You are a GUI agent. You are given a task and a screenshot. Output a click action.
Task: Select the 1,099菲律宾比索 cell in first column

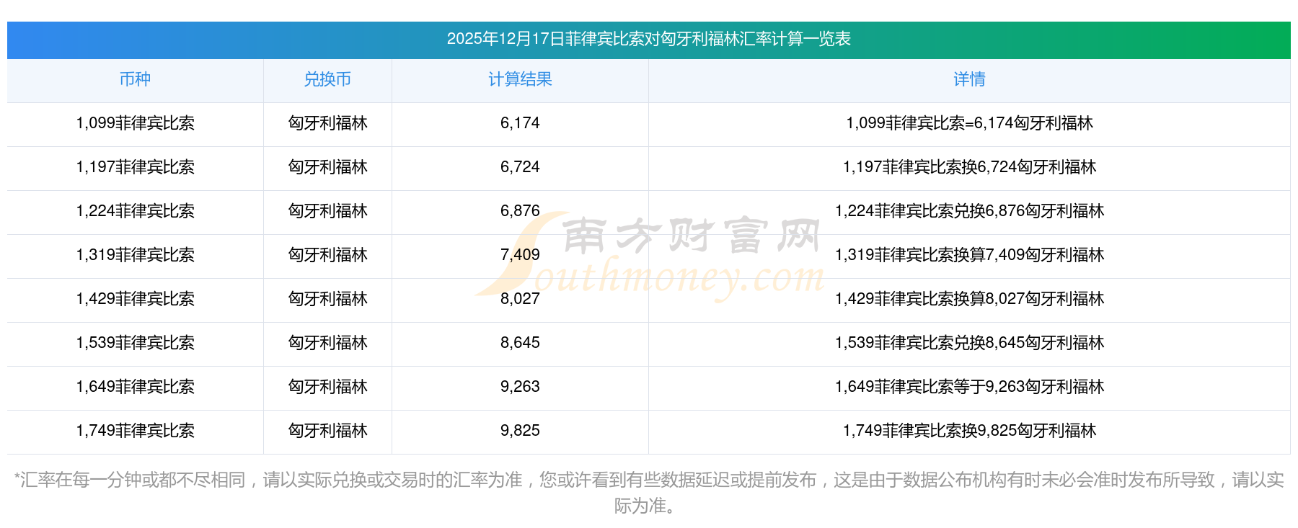click(135, 123)
